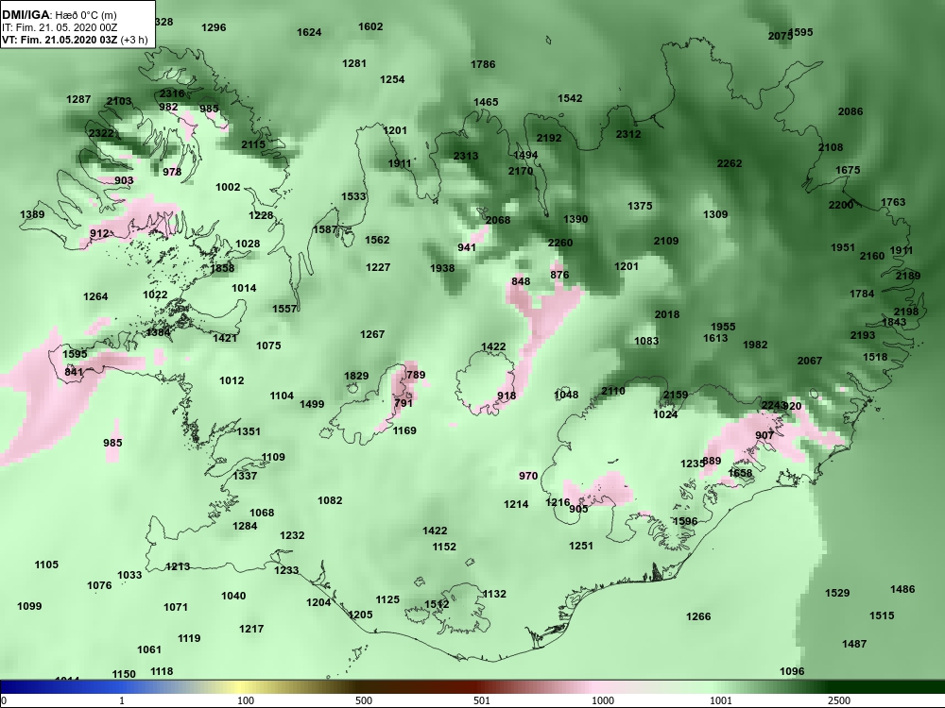Select the 1389 value near west coast
The image size is (945, 708).
pos(32,214)
